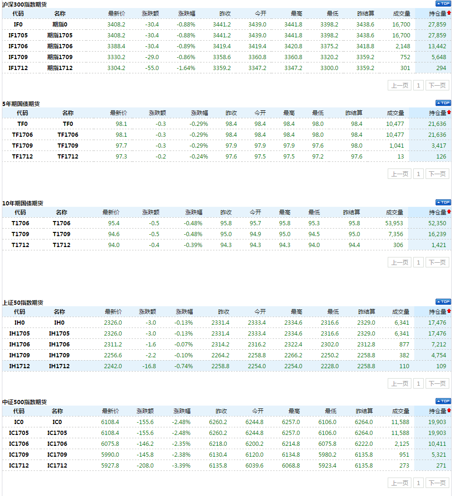
Task: Open contract code IH1709
Action: pos(19,355)
